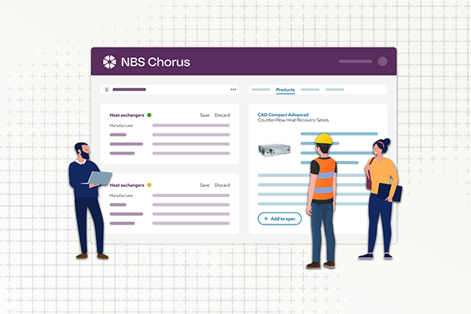Click the small user icon in breadcrumb bar
The height and width of the screenshot is (314, 471).
coord(106,89)
